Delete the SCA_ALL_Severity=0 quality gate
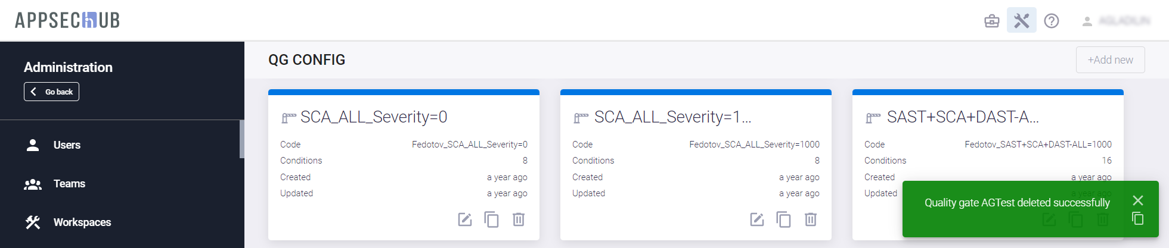1169x248 pixels. [519, 219]
